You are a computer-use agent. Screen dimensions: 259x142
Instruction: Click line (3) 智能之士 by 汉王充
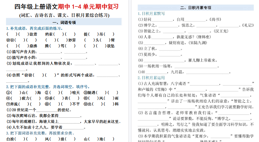[x=183, y=31]
